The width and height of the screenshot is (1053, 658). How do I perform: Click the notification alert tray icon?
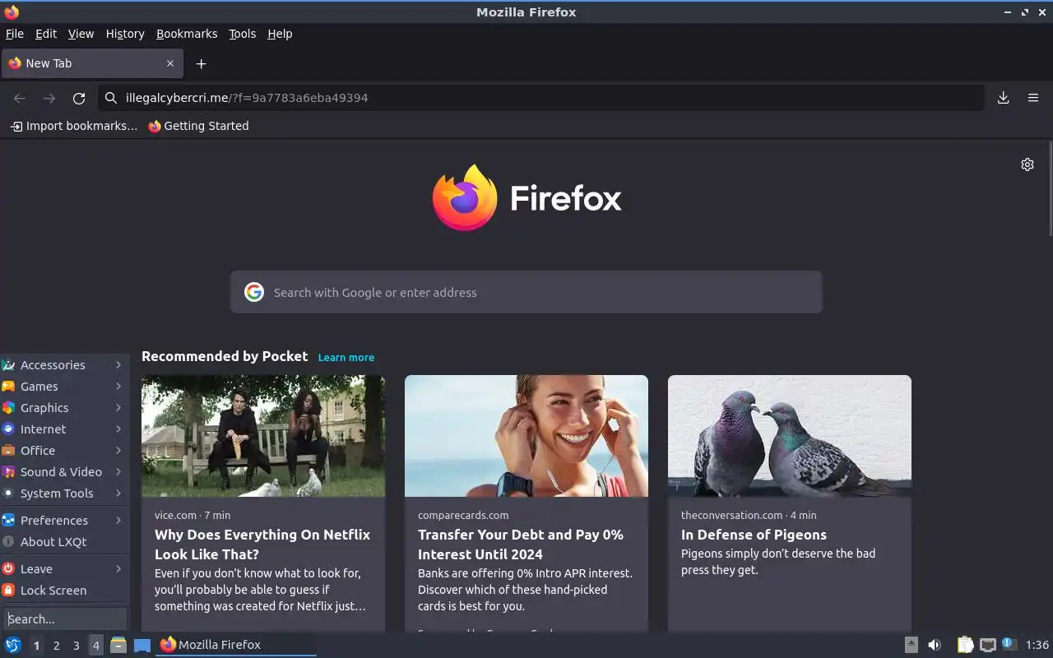[x=1009, y=644]
